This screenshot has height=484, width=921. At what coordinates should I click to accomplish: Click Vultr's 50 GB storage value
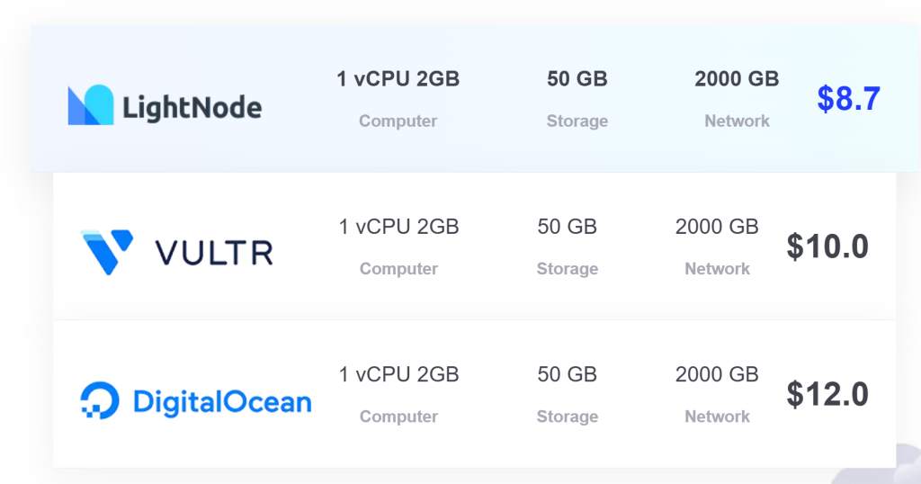coord(568,227)
